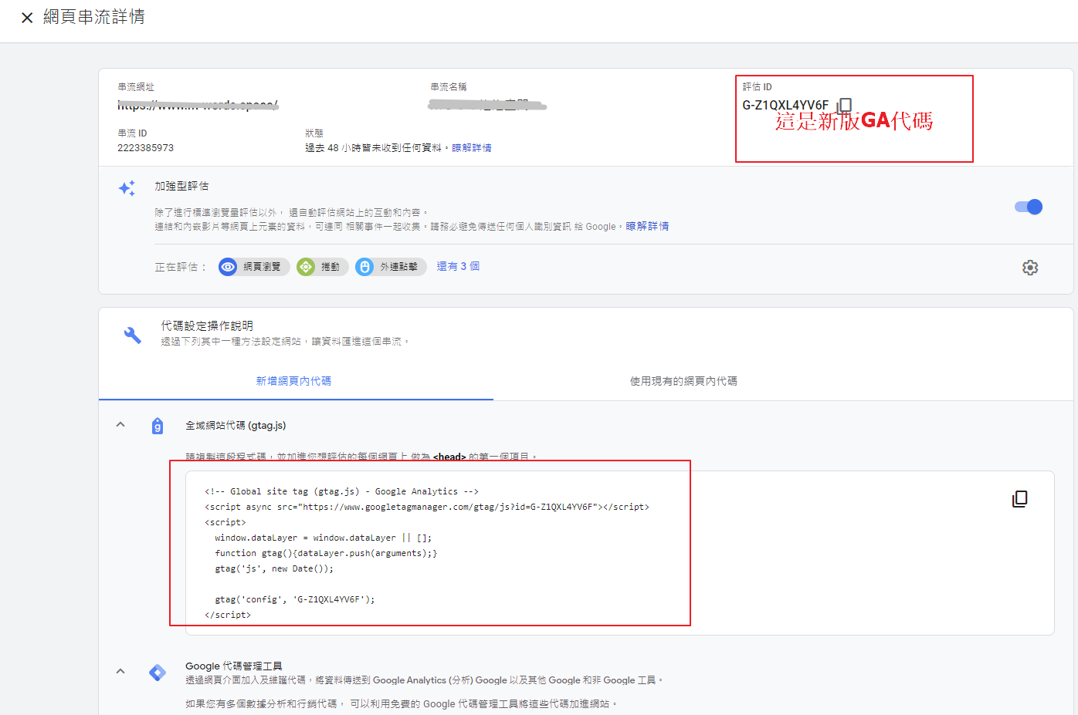Copy the measurement ID G-Z1QXL4YV6F
Screen dimensions: 1078x715
point(845,105)
